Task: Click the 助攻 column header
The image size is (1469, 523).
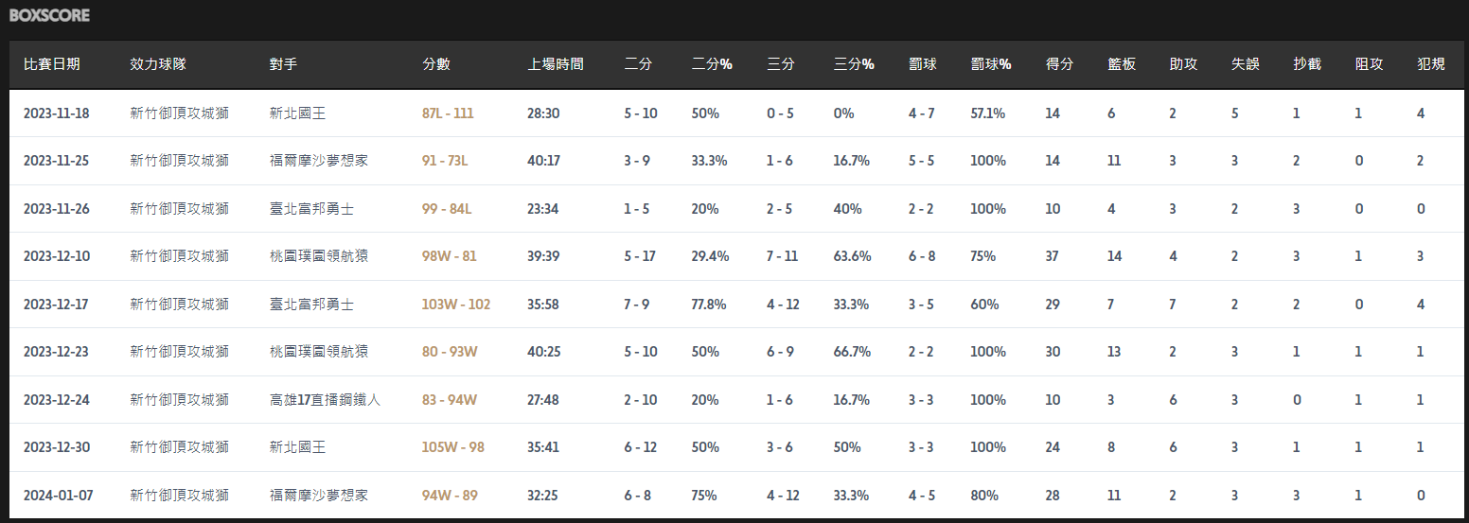Action: pos(1183,64)
